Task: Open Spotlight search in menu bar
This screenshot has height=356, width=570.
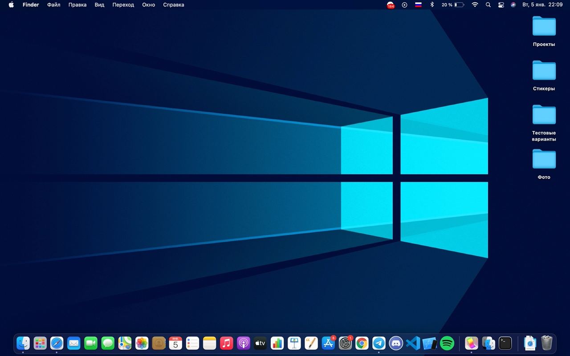Action: click(x=488, y=5)
